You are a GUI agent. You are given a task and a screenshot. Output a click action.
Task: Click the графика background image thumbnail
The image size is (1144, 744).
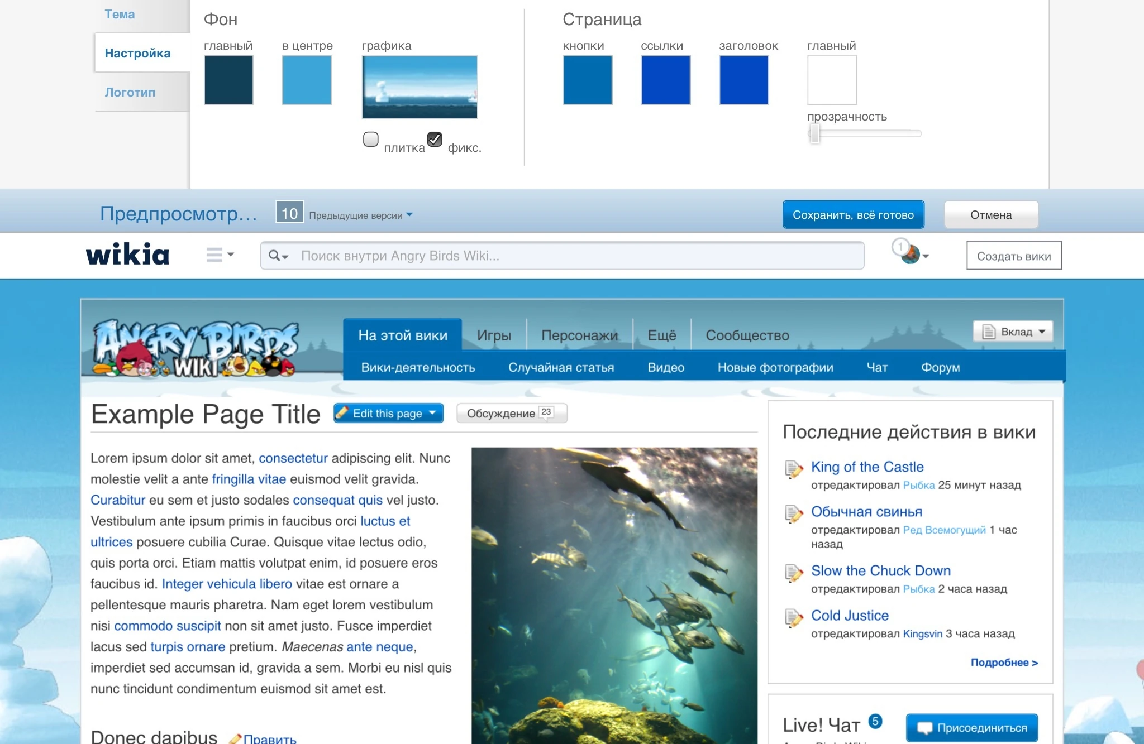click(420, 87)
